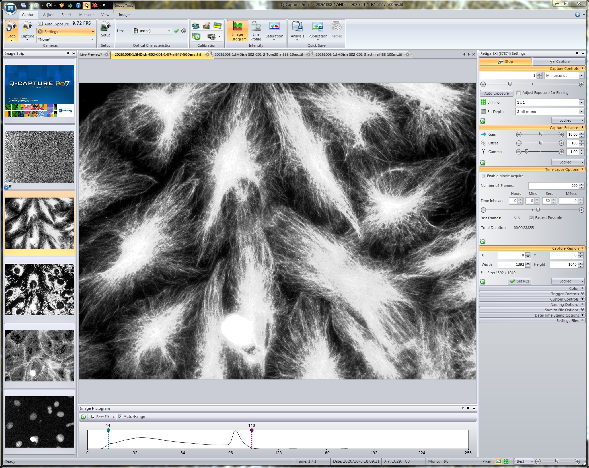Screen dimensions: 589x468
Task: Click the Gain decrease minus icon
Action: pyautogui.click(x=519, y=134)
